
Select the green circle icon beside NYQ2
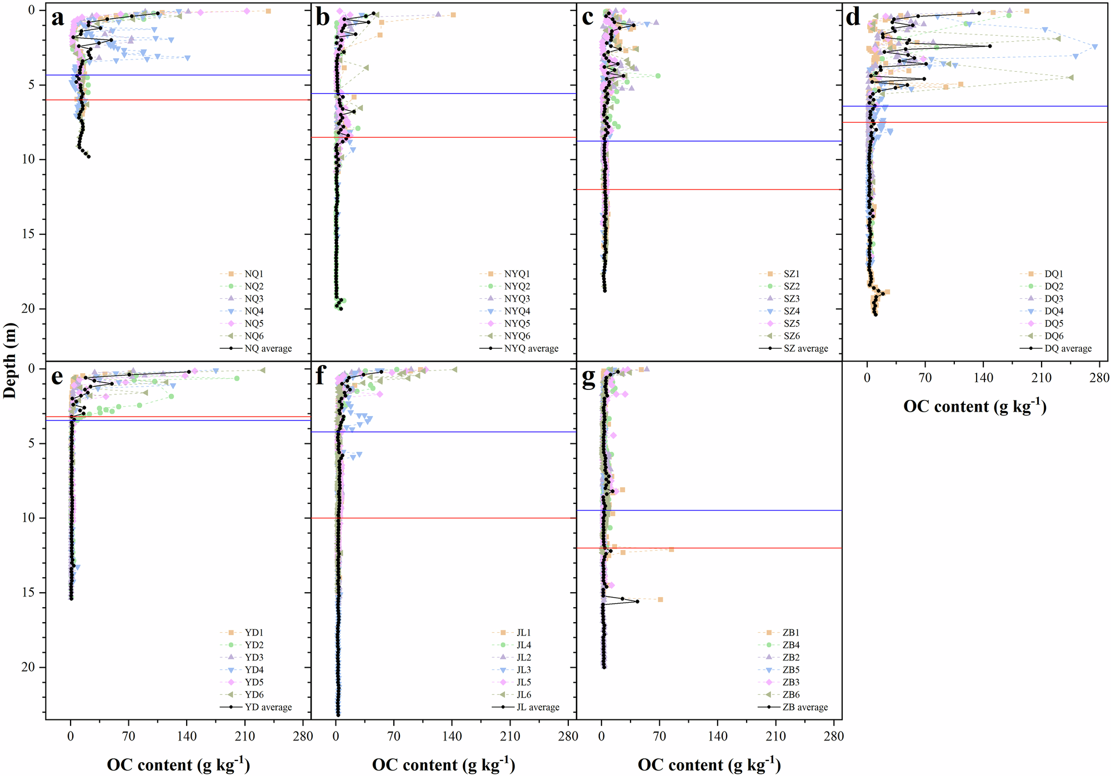coord(489,286)
